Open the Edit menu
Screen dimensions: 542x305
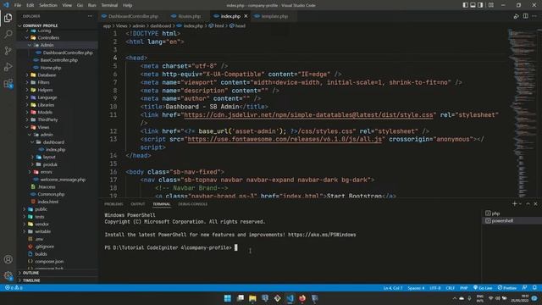[x=30, y=5]
